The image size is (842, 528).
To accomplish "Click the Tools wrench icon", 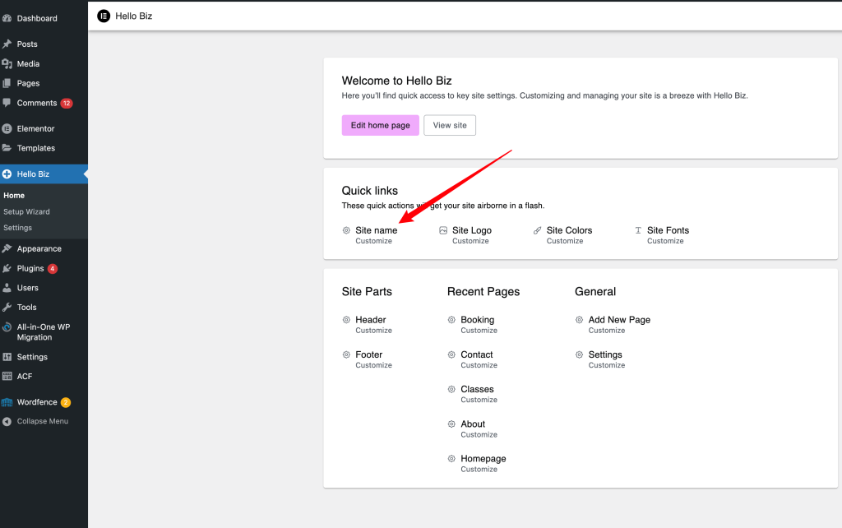I will (7, 308).
